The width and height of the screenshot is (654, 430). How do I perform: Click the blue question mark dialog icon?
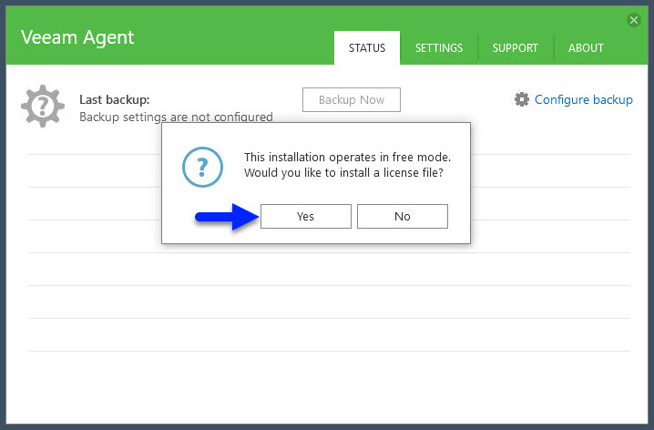tap(202, 167)
